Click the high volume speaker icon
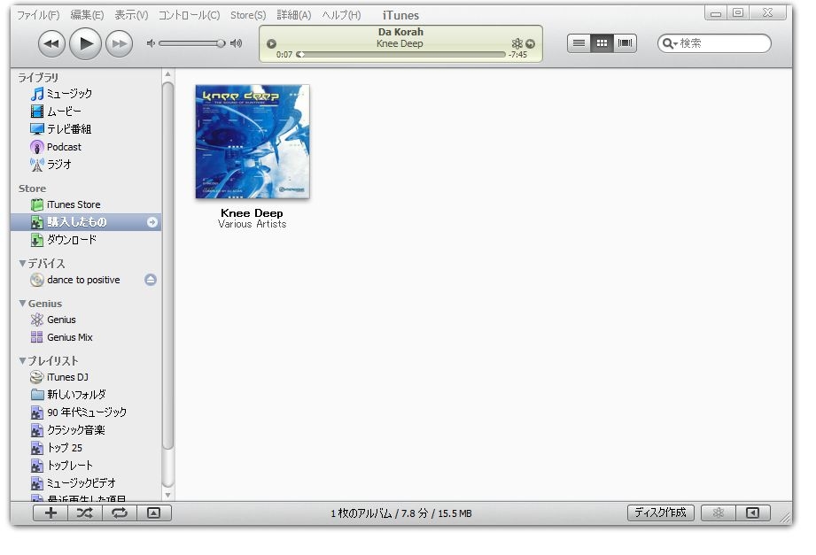Screen dimensions: 816x555 click(237, 43)
